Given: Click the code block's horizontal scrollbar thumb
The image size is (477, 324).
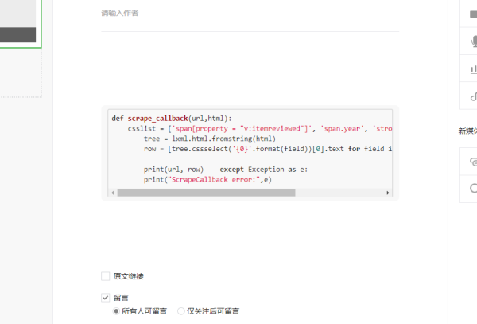Looking at the screenshot, I should pos(205,193).
